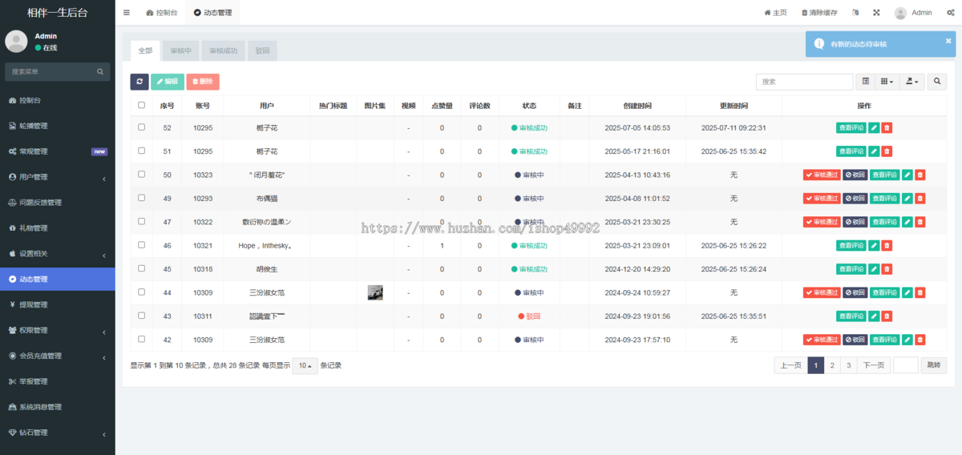The width and height of the screenshot is (962, 455).
Task: Go to page 2 in pagination
Action: click(x=832, y=365)
